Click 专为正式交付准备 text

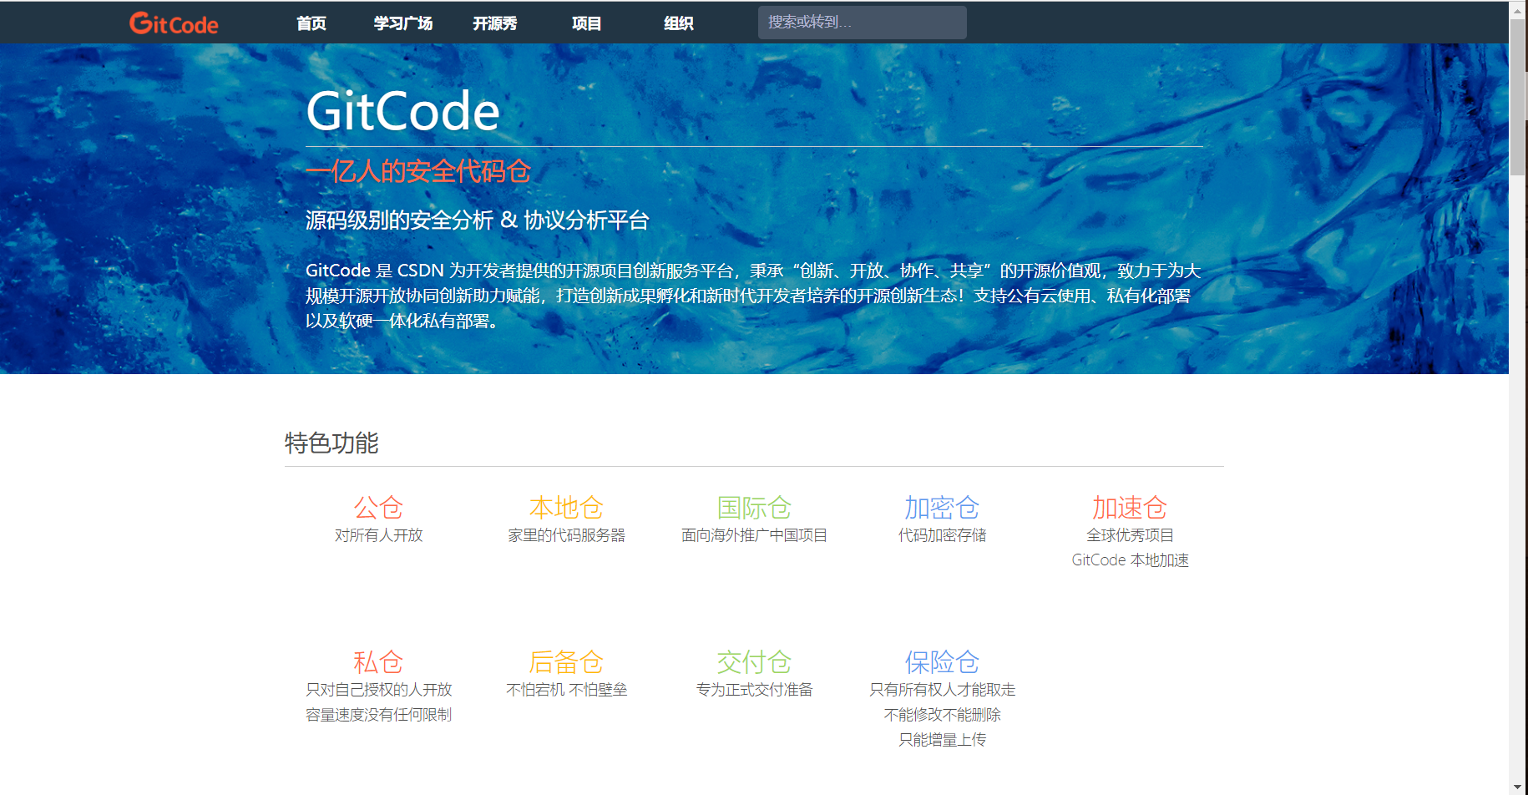coord(754,690)
